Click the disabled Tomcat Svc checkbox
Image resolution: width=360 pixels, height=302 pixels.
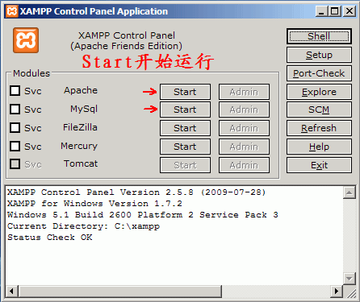click(15, 164)
